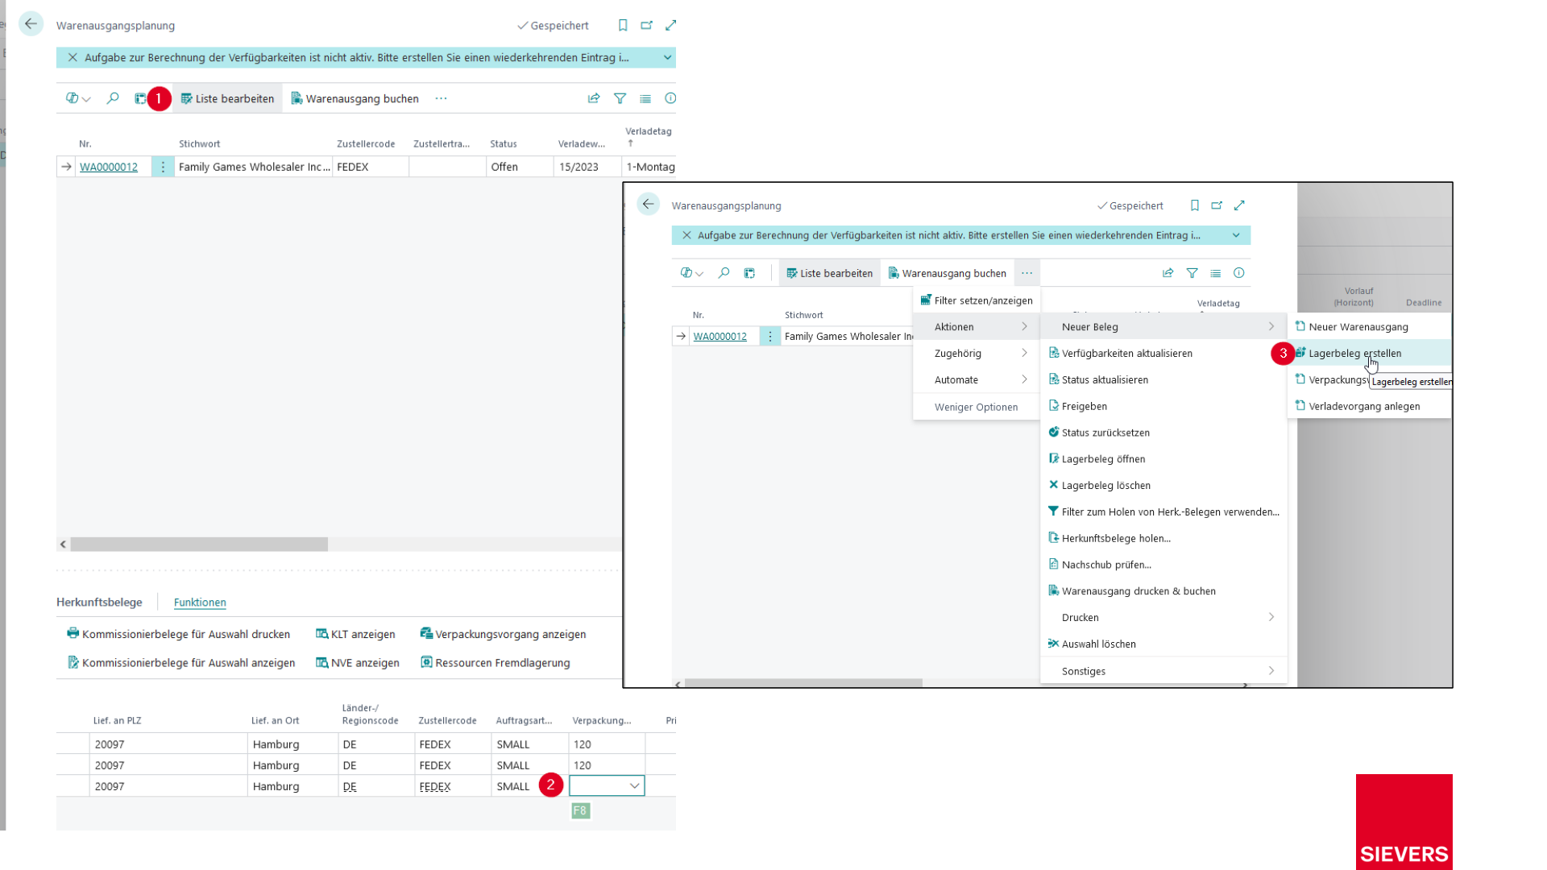Click Kommissionierbelege für Auswahl drucken
The width and height of the screenshot is (1547, 870).
[178, 634]
